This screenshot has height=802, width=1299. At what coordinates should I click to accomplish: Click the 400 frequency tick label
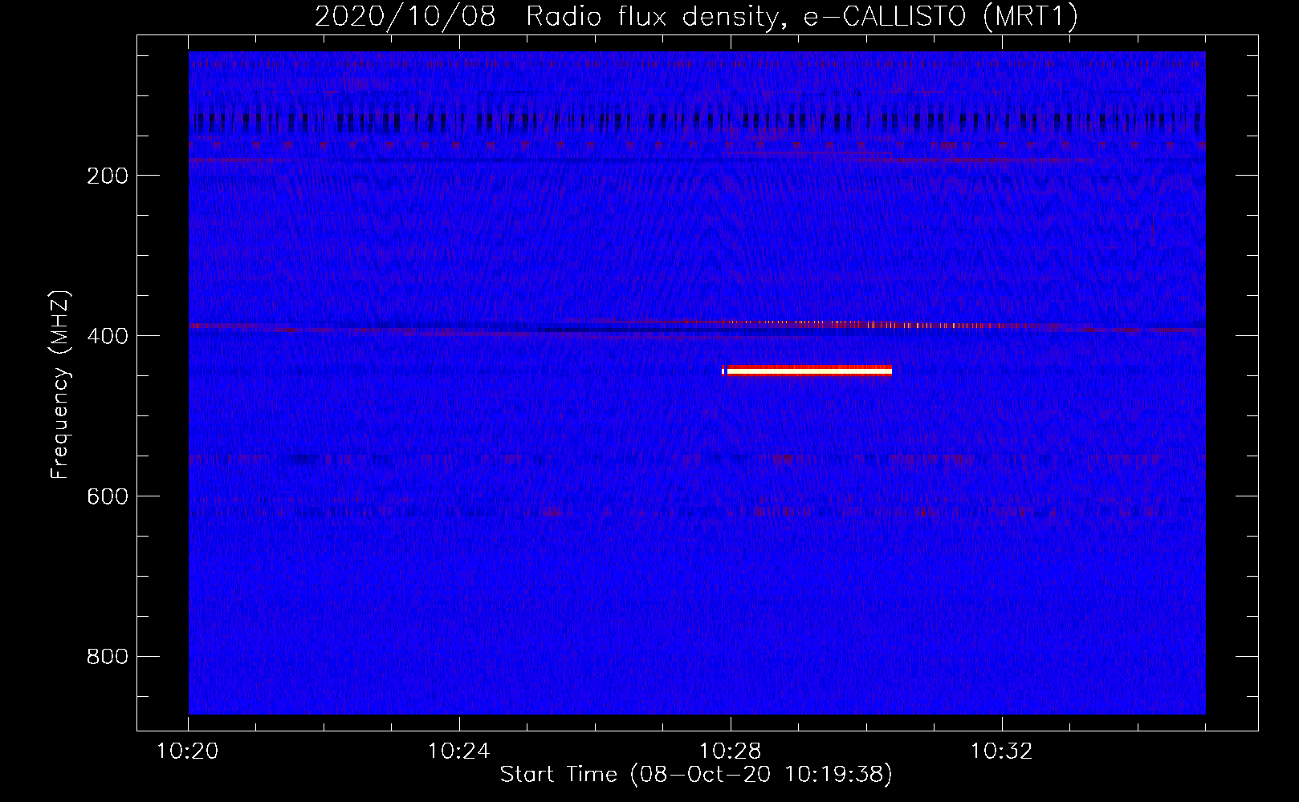108,336
